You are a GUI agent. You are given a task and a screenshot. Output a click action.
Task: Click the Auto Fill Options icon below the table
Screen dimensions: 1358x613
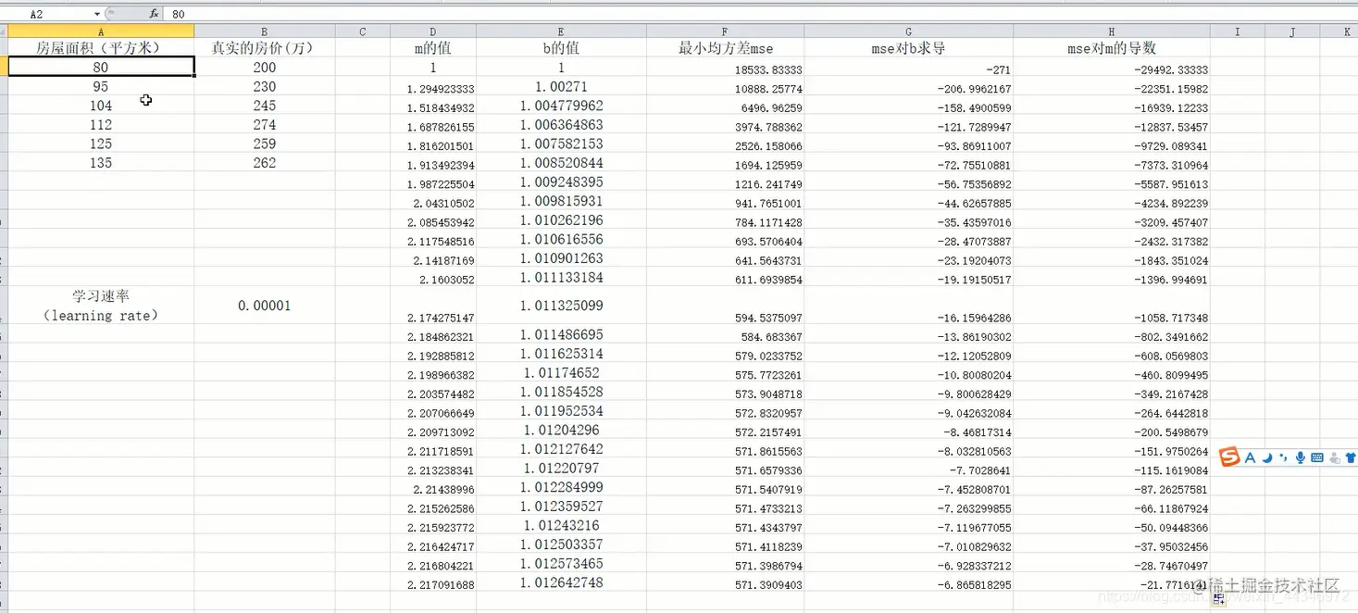click(x=1218, y=601)
